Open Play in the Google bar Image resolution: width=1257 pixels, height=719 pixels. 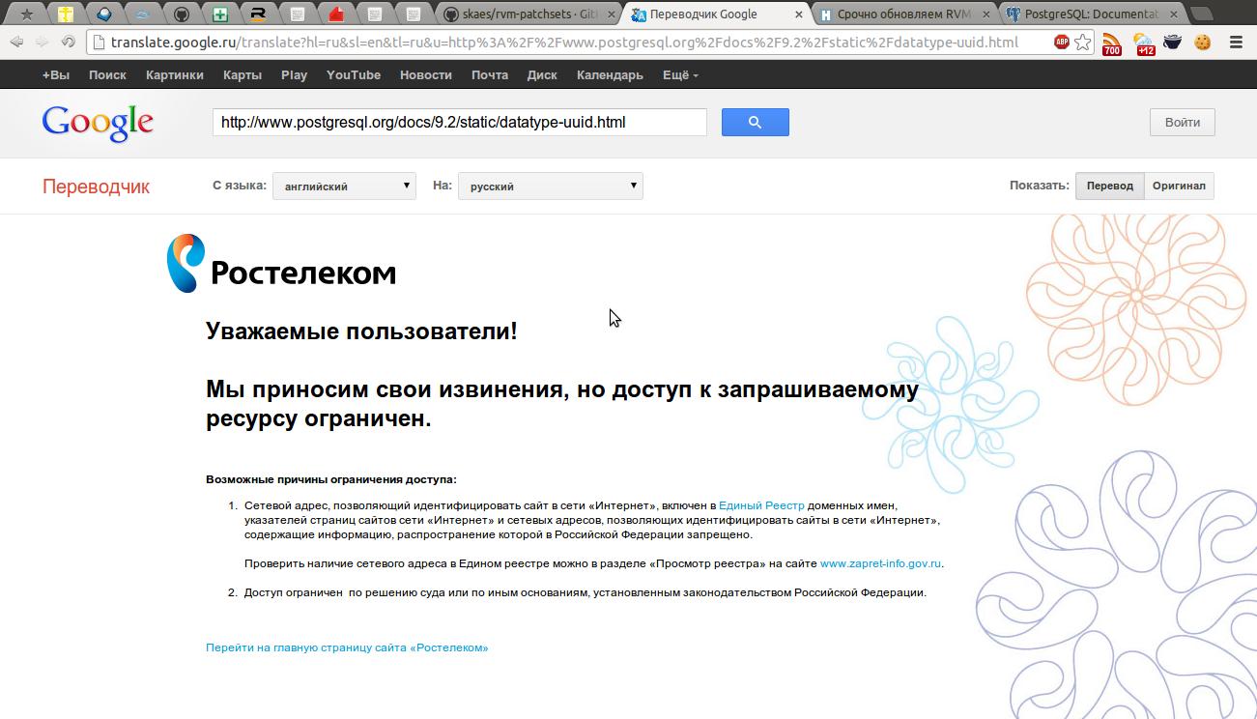coord(294,74)
